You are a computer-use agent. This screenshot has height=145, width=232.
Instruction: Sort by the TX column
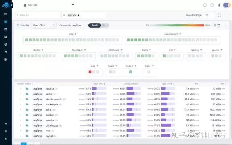(x=197, y=84)
